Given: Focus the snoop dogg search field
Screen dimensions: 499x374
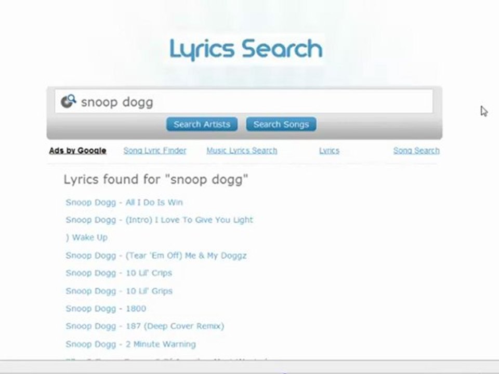Looking at the screenshot, I should tap(244, 101).
